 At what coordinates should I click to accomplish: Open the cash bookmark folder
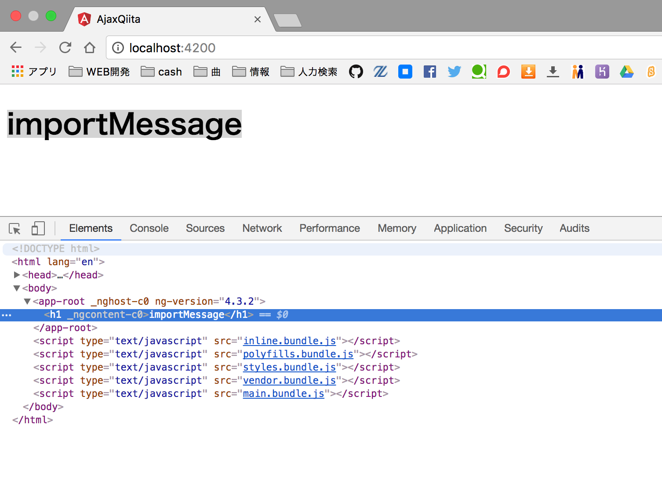(x=161, y=72)
